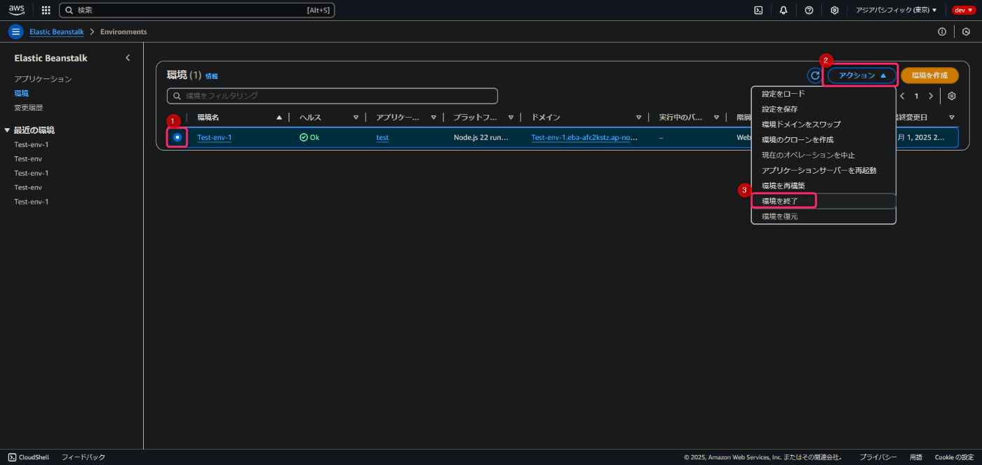Click page number 1 in pagination

[916, 96]
